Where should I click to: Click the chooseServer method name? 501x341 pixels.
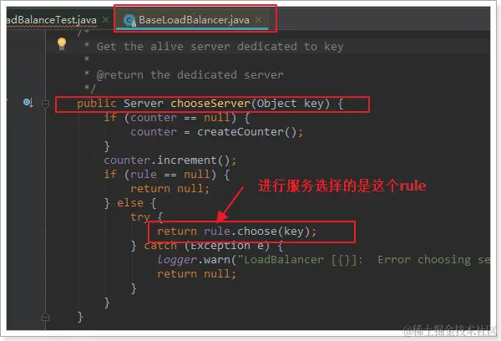[x=210, y=104]
